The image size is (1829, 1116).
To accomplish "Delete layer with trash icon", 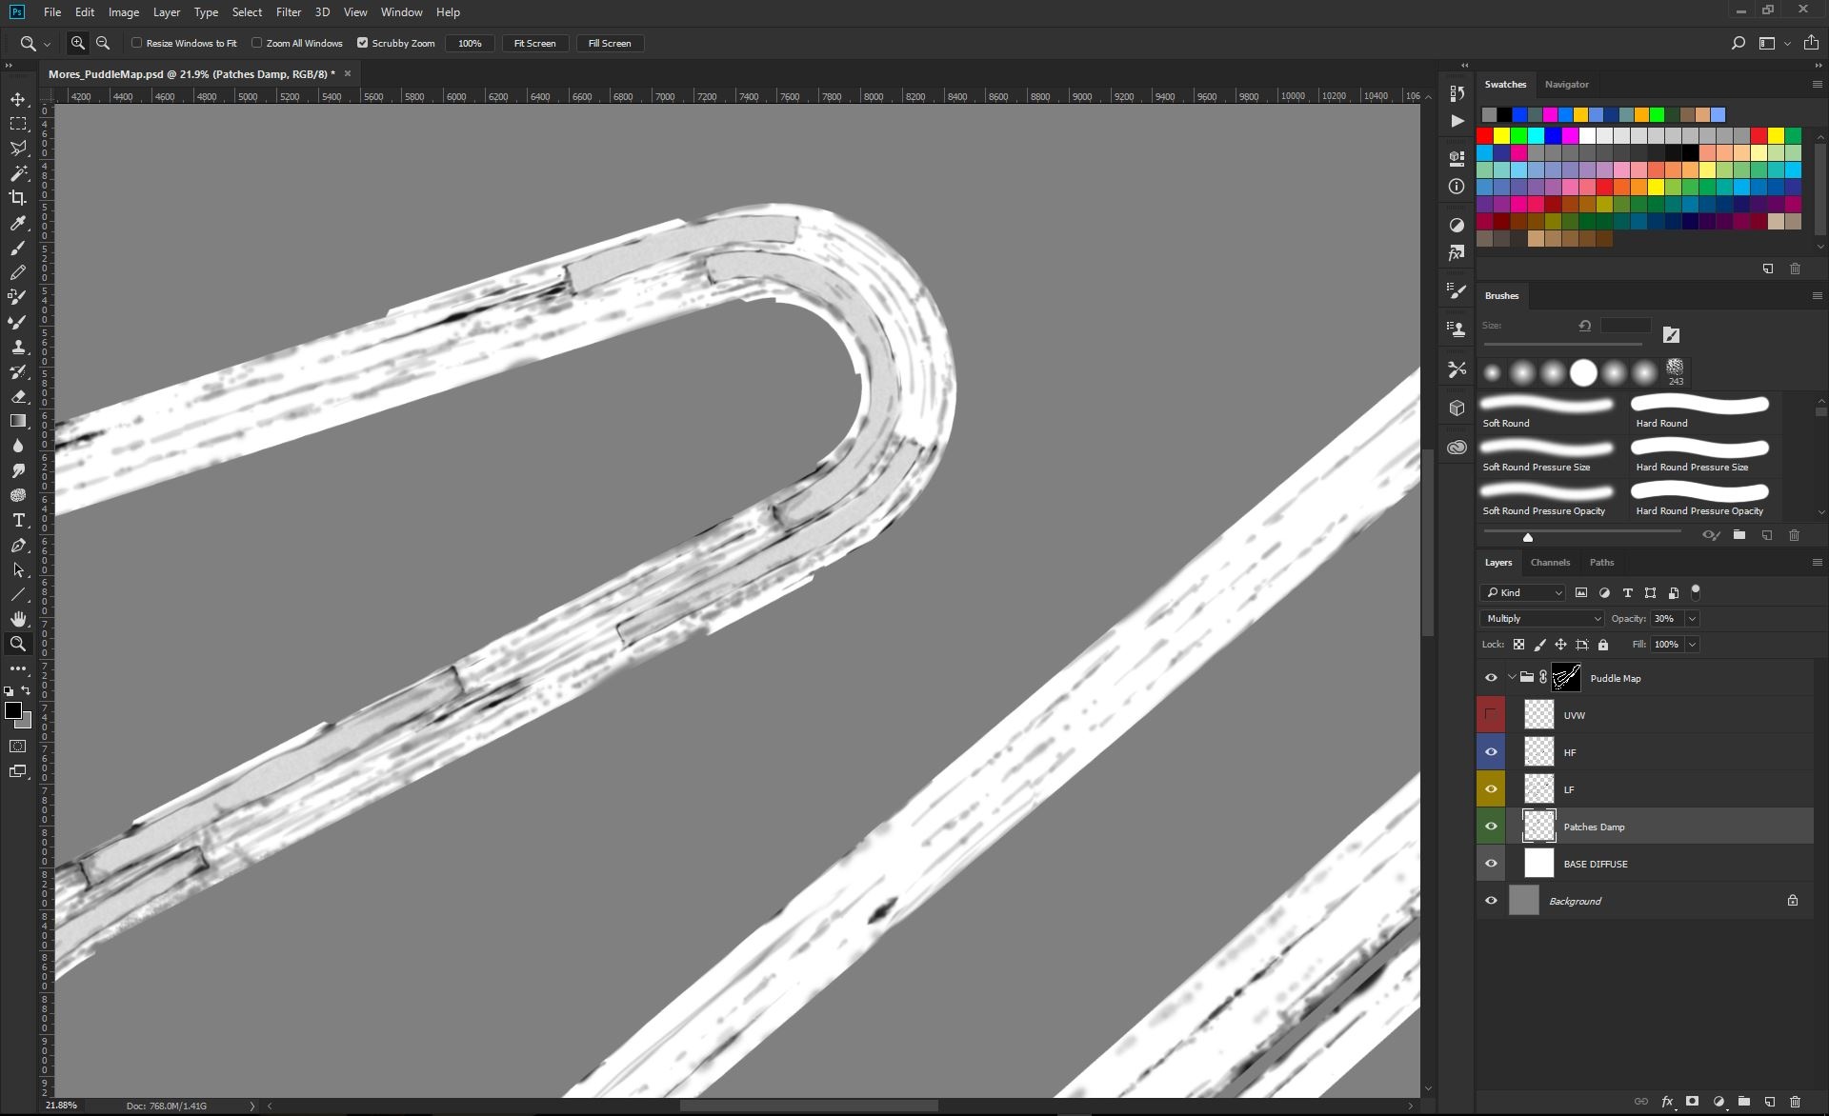I will coord(1796,1102).
